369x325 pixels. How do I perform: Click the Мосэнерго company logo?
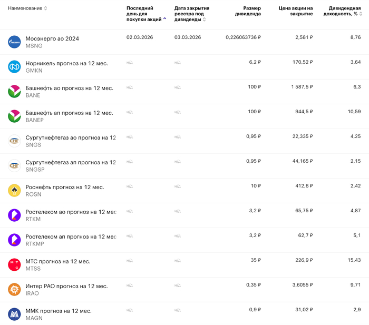point(14,42)
